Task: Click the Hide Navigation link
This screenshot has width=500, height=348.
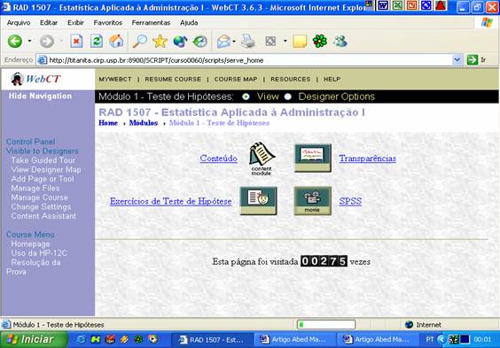Action: [40, 96]
